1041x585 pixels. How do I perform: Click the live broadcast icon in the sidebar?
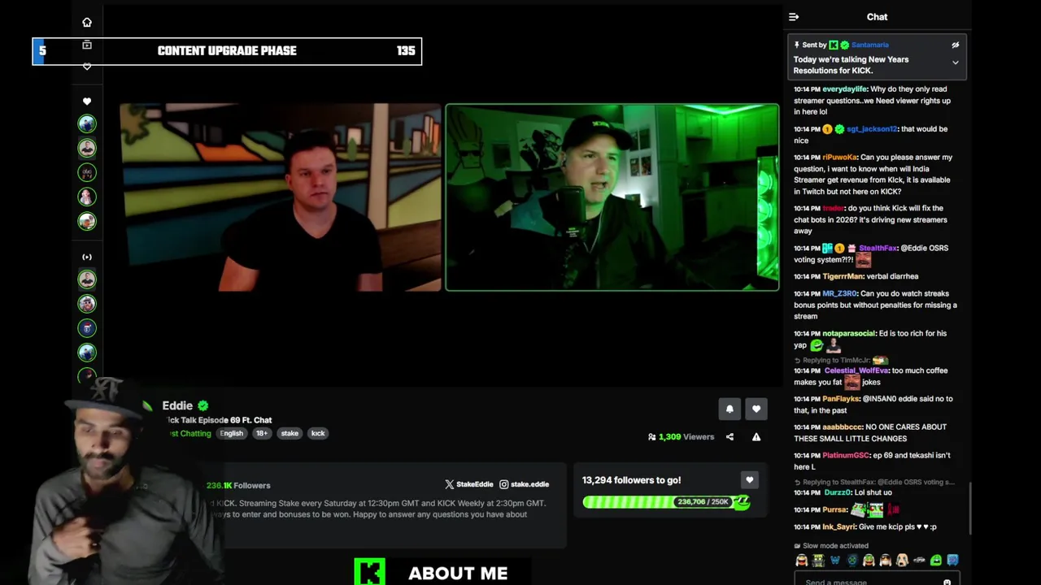point(87,257)
